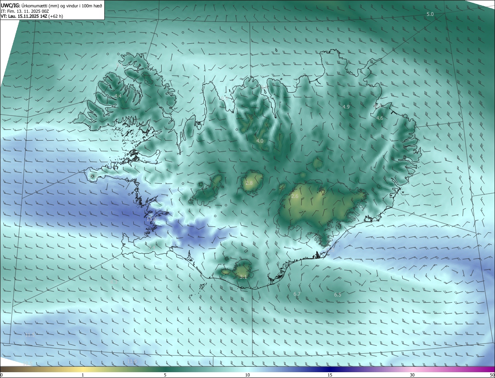Click the 8.3 value label
The image size is (495, 378).
coord(114,282)
